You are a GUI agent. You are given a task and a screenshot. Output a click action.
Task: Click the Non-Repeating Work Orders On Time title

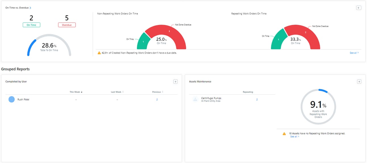coord(118,14)
